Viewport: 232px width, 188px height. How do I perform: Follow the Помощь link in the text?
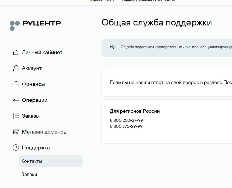point(228,82)
